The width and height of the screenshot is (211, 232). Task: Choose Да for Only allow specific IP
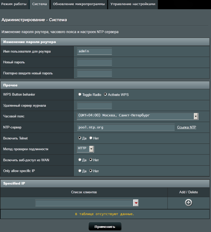[80, 171]
